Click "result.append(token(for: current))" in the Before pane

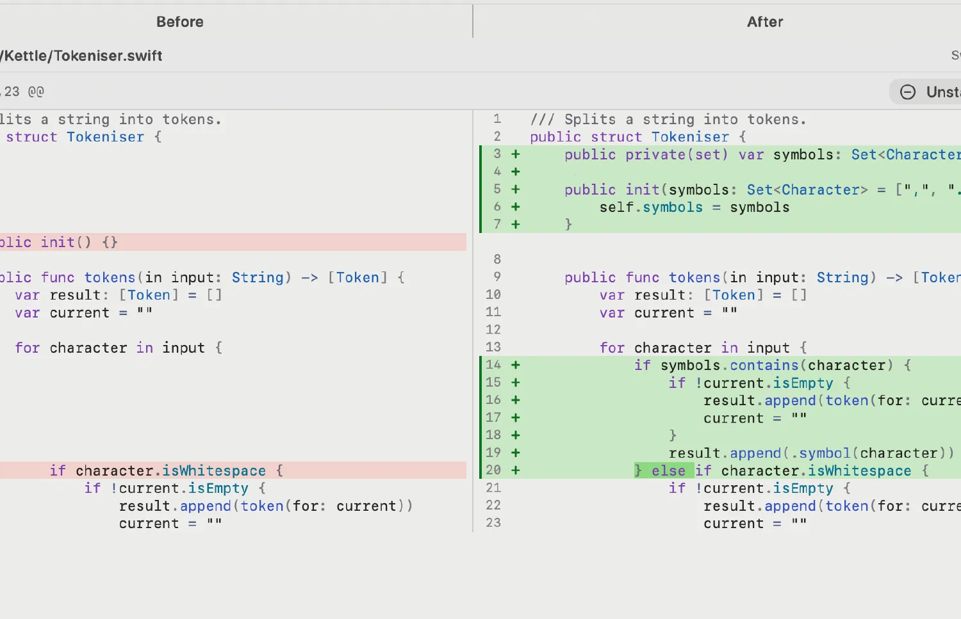pos(266,506)
